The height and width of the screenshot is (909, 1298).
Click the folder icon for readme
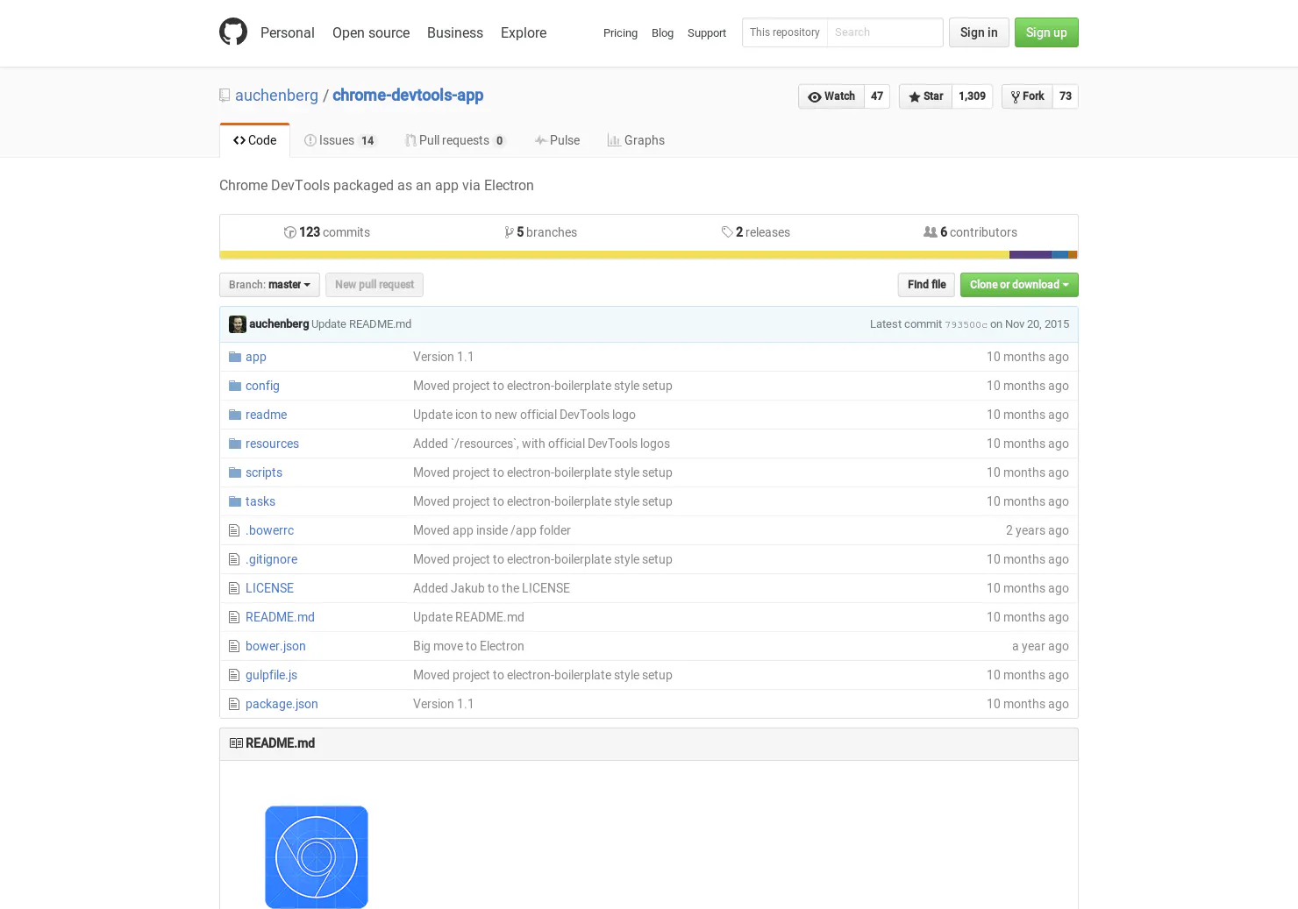[x=235, y=415]
